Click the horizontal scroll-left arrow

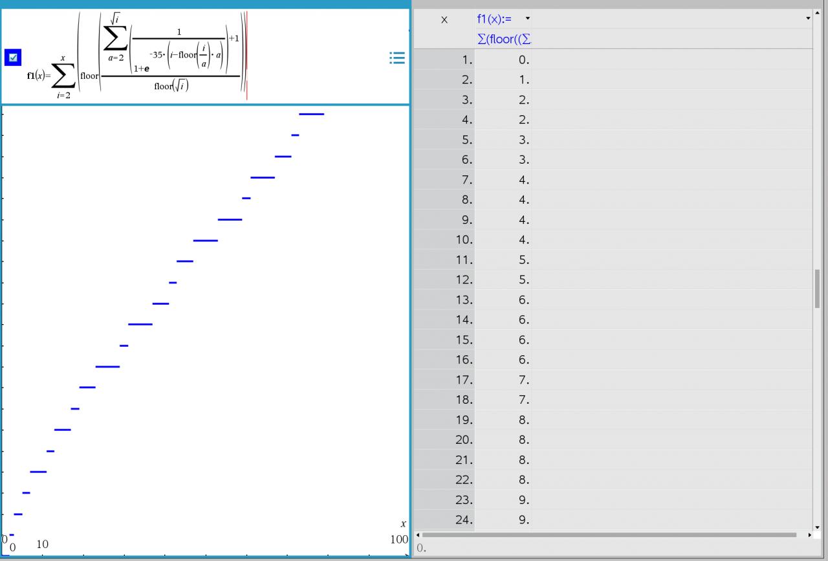point(417,535)
